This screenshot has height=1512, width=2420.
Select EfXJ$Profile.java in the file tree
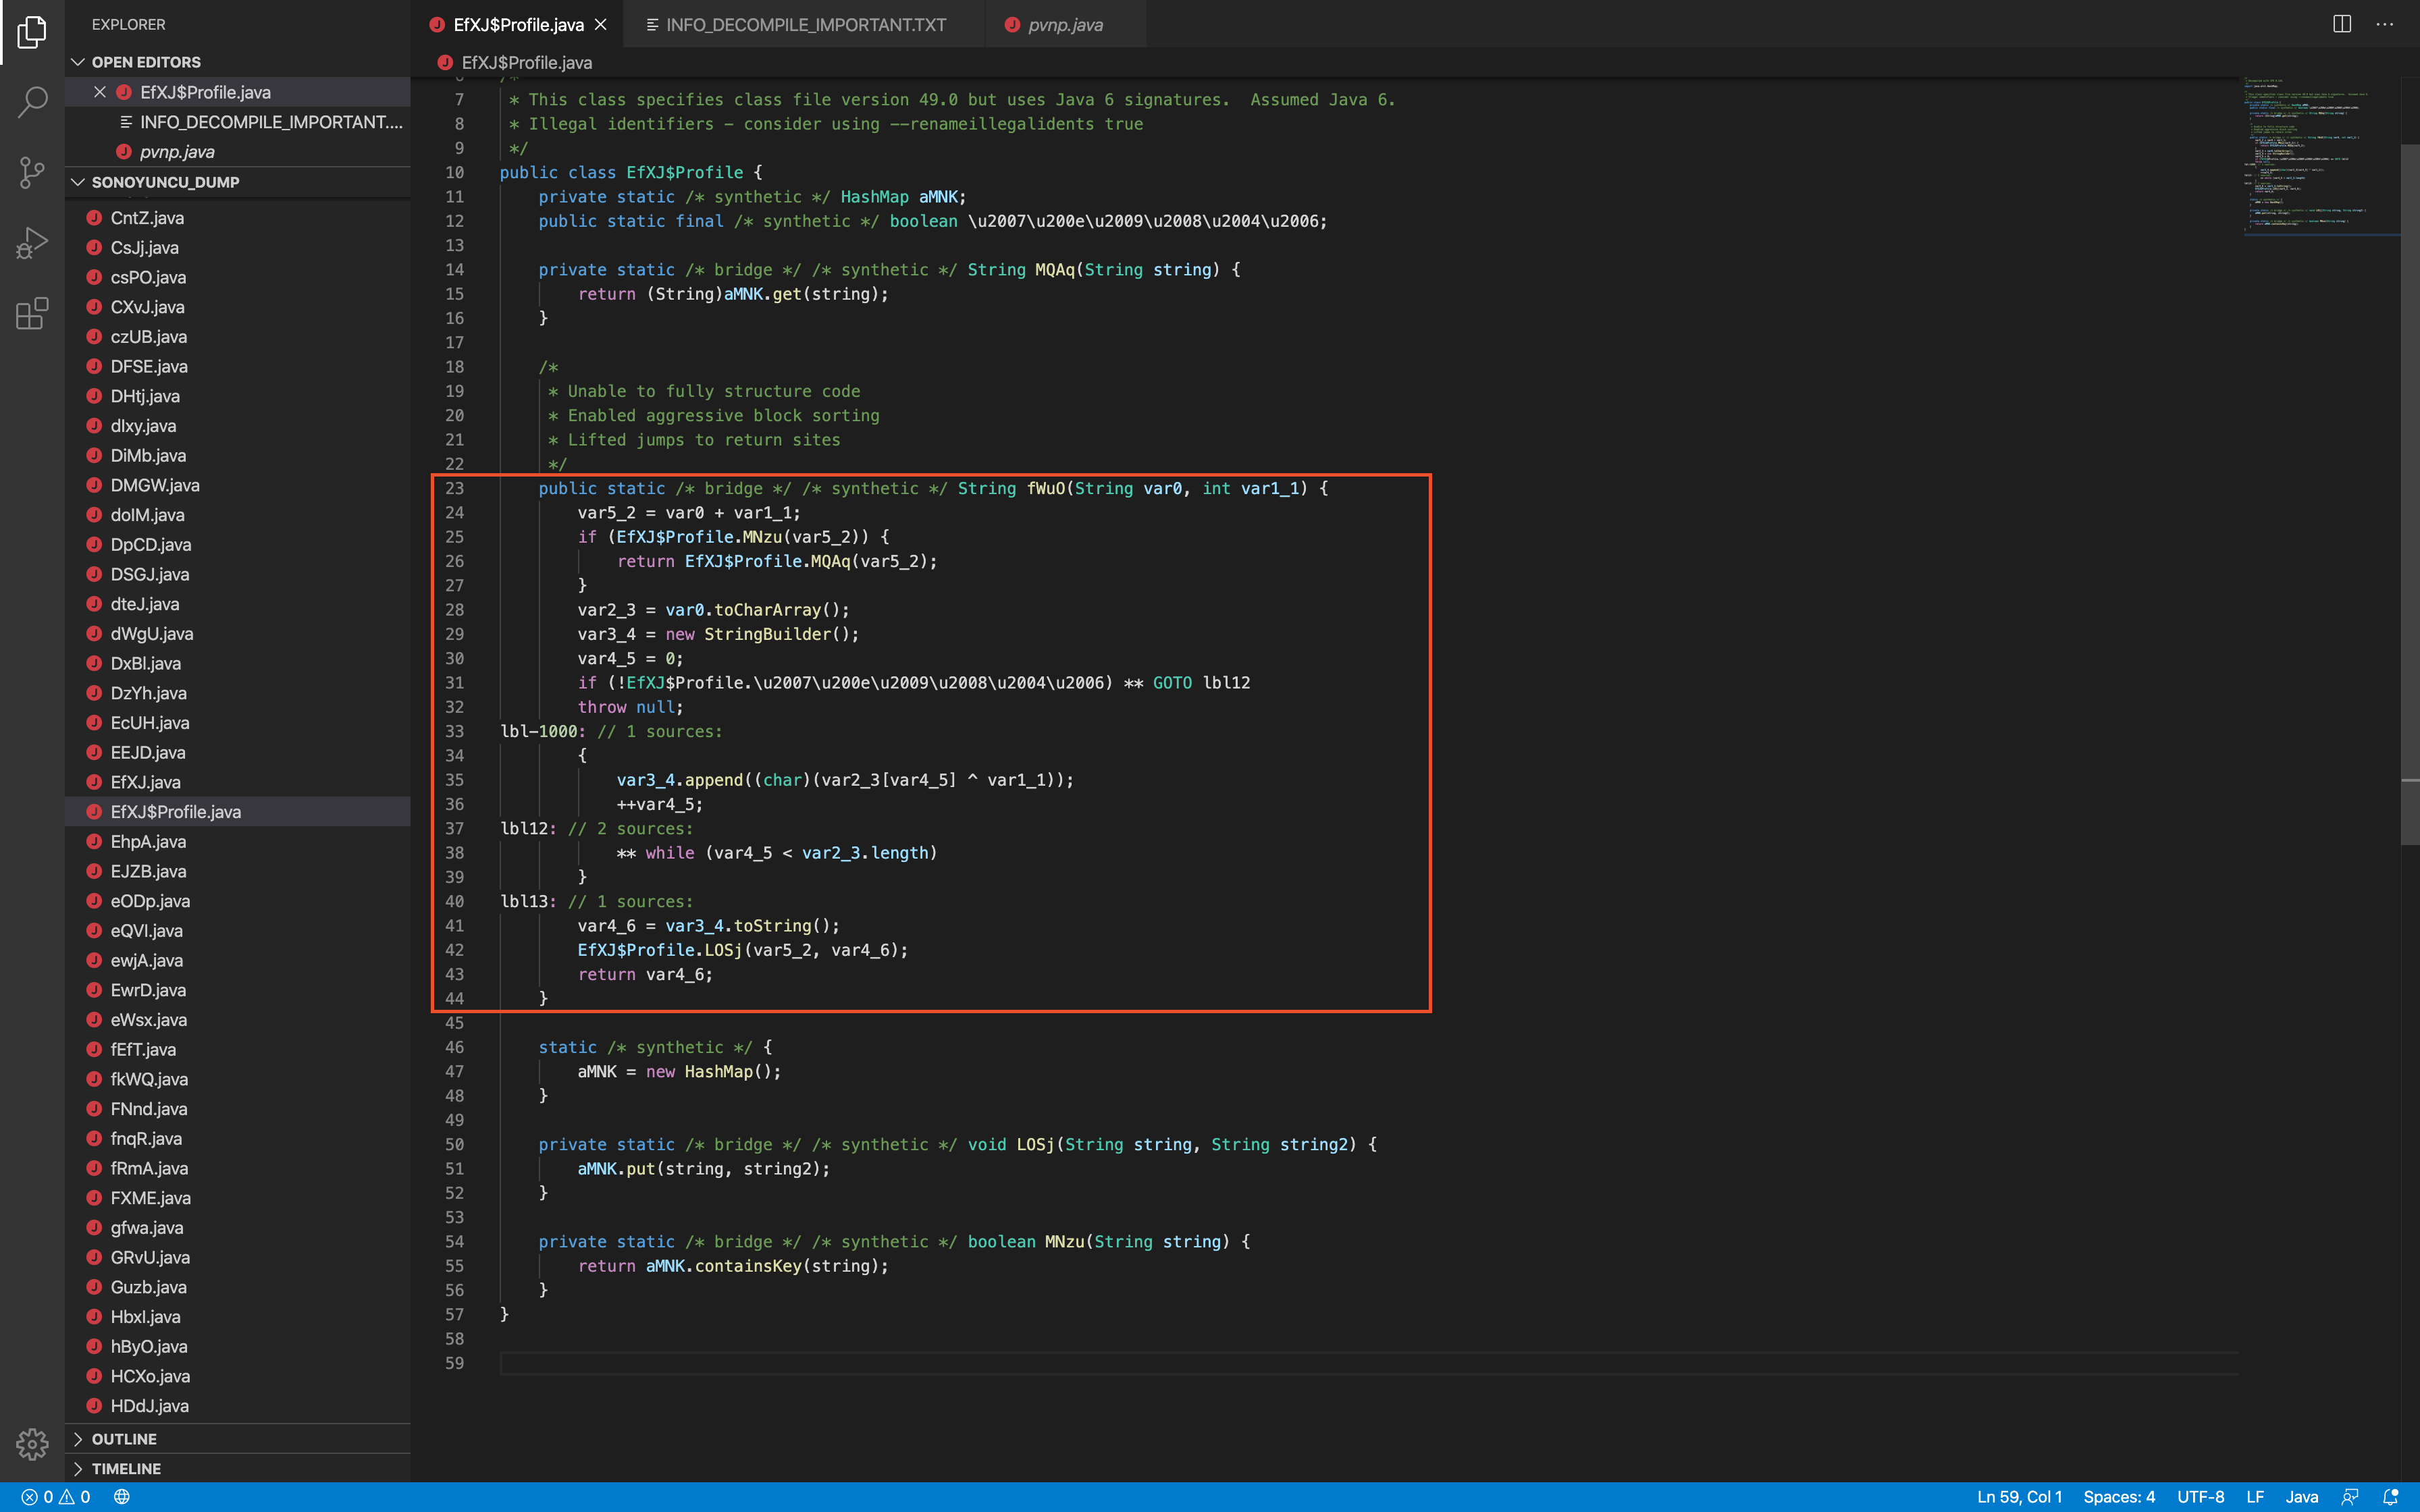[x=238, y=811]
